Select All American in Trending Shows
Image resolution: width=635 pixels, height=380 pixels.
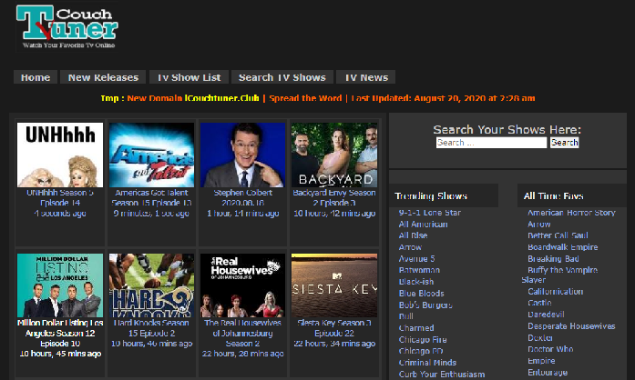pyautogui.click(x=424, y=224)
